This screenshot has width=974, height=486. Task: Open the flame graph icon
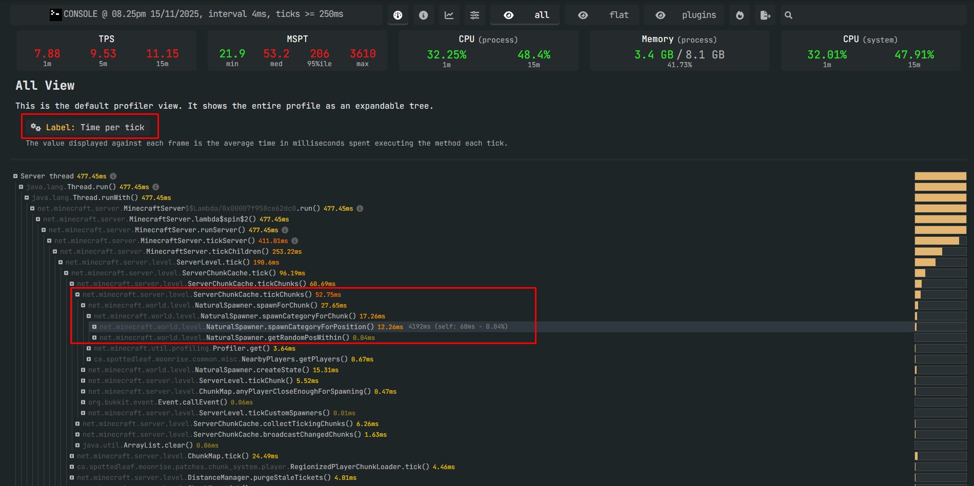(x=740, y=15)
